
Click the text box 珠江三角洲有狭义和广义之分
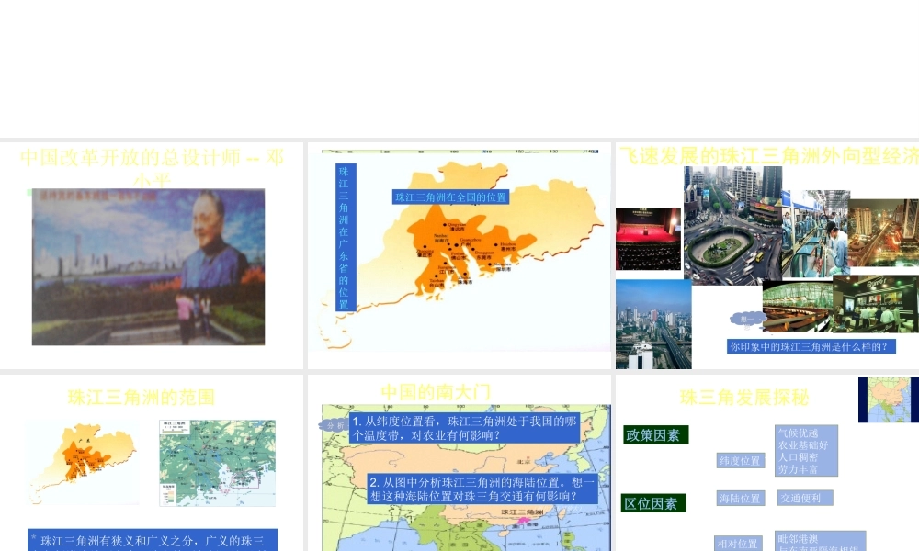153,540
